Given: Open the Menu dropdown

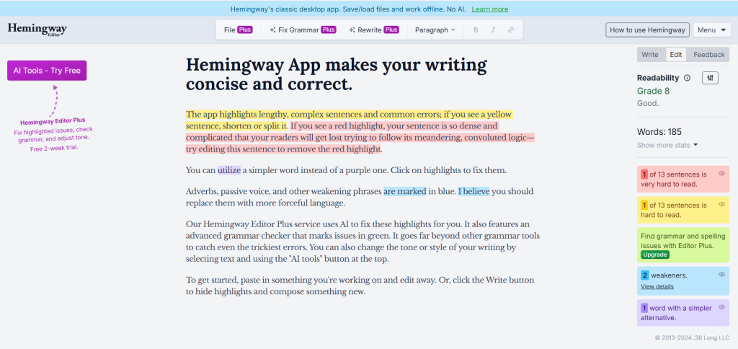Looking at the screenshot, I should [711, 30].
